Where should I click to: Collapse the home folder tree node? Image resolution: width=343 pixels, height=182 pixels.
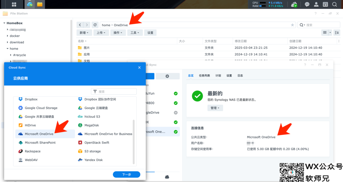pos(7,49)
